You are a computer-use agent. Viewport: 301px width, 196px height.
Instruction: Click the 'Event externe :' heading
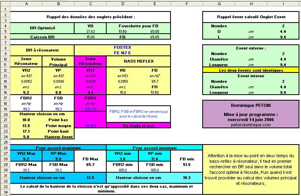pyautogui.click(x=251, y=48)
